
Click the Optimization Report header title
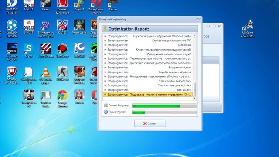(129, 29)
